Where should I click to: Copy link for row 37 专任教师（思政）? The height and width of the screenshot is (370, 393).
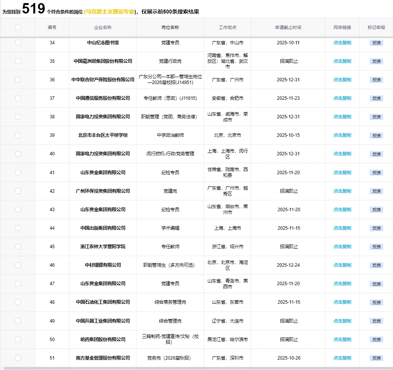click(342, 98)
